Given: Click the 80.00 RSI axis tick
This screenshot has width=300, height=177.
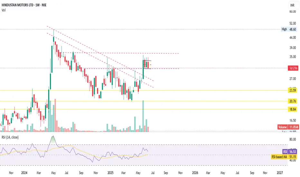Looking at the screenshot, I should pyautogui.click(x=293, y=139).
